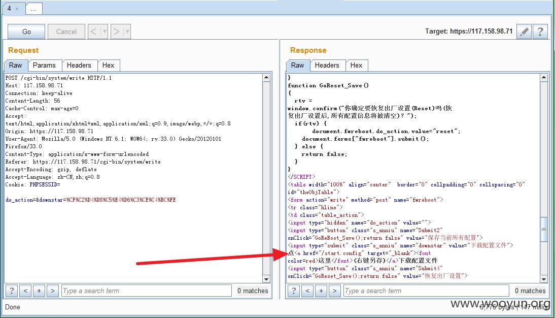Close Repeater tab 4
Screen dimensions: 555x318
point(17,9)
